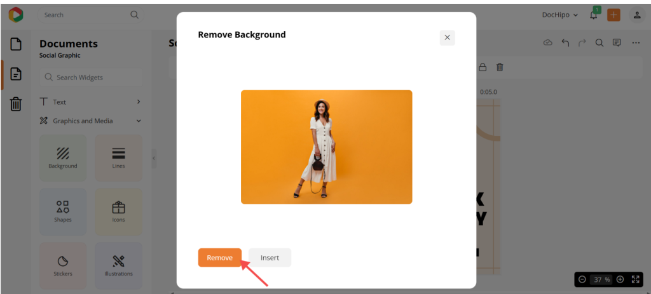
Task: Click the woman photo preview
Action: point(326,147)
